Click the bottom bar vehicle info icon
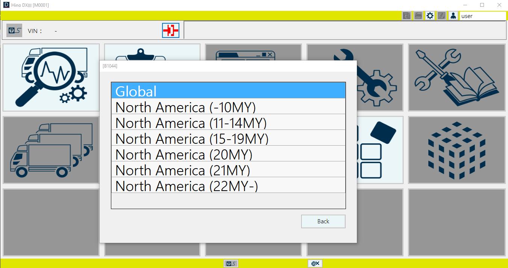508x268 pixels. tap(231, 263)
